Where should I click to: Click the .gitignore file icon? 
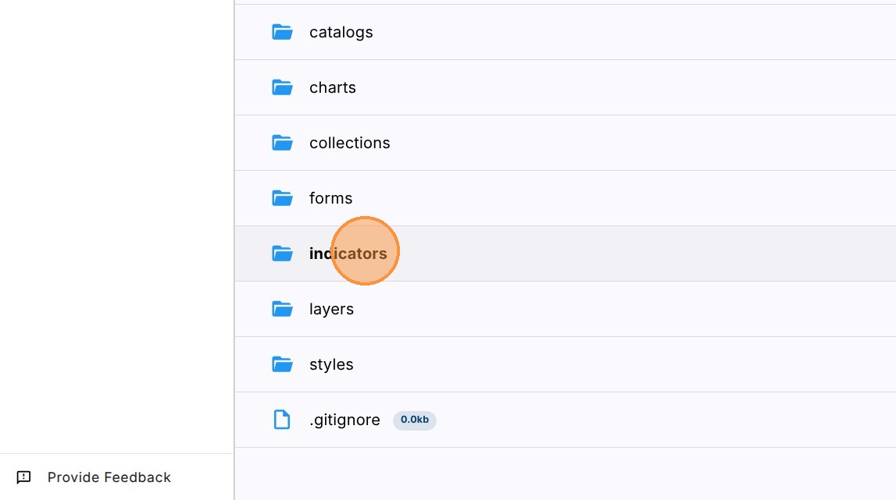coord(281,420)
